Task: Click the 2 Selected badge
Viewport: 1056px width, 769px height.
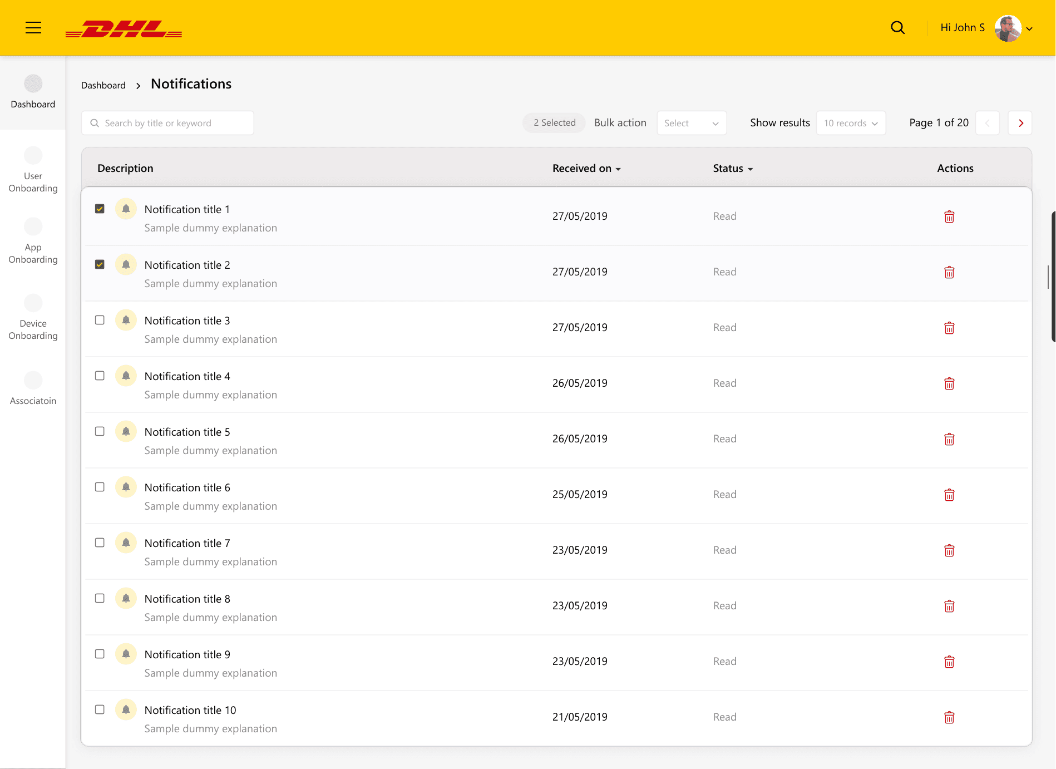Action: click(554, 122)
